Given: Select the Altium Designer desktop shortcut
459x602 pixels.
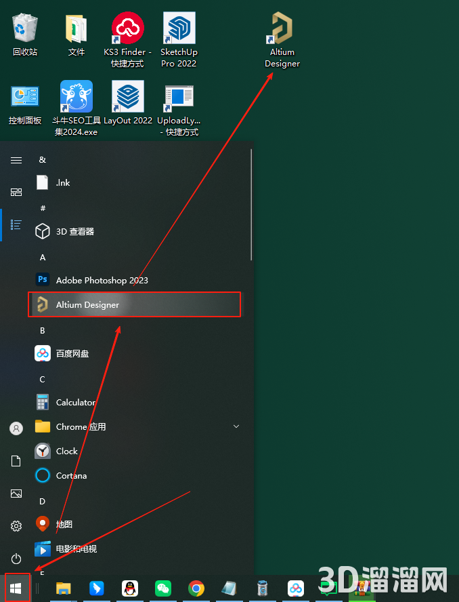Looking at the screenshot, I should pos(282,39).
